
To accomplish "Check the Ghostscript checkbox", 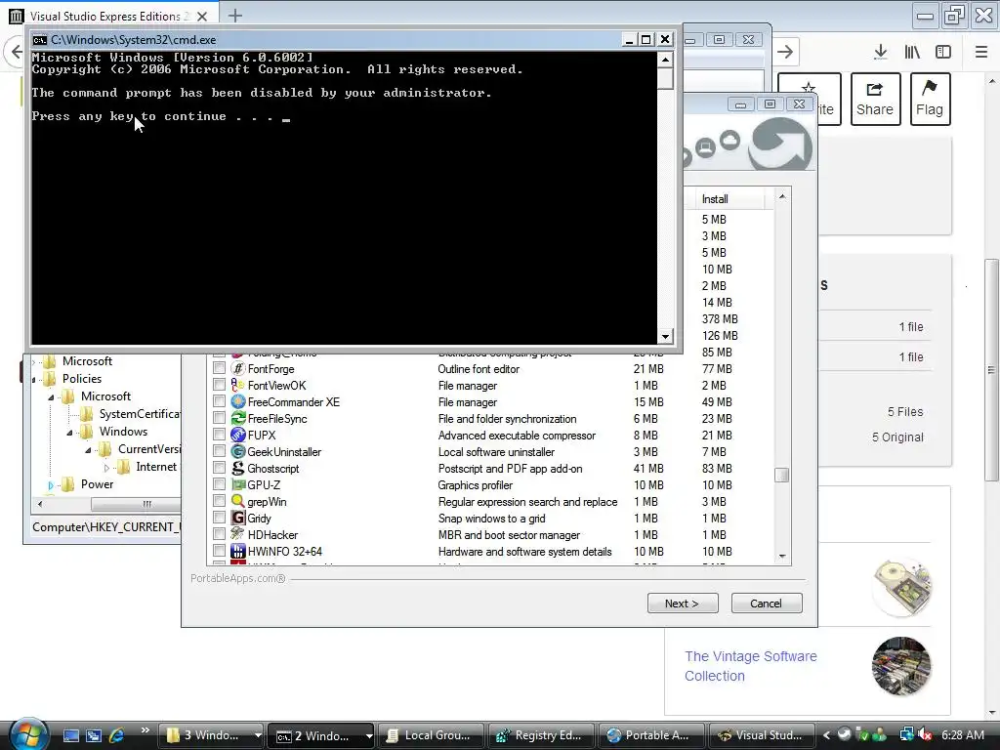I will [x=219, y=468].
